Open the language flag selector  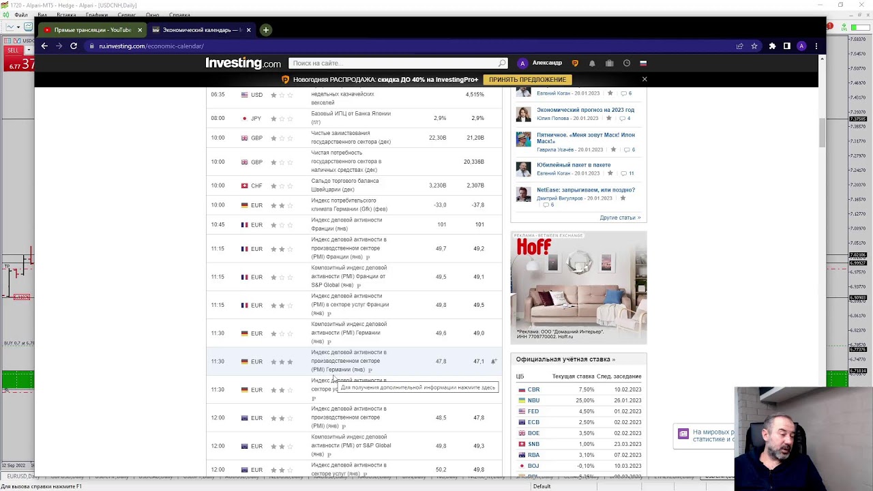pyautogui.click(x=642, y=63)
